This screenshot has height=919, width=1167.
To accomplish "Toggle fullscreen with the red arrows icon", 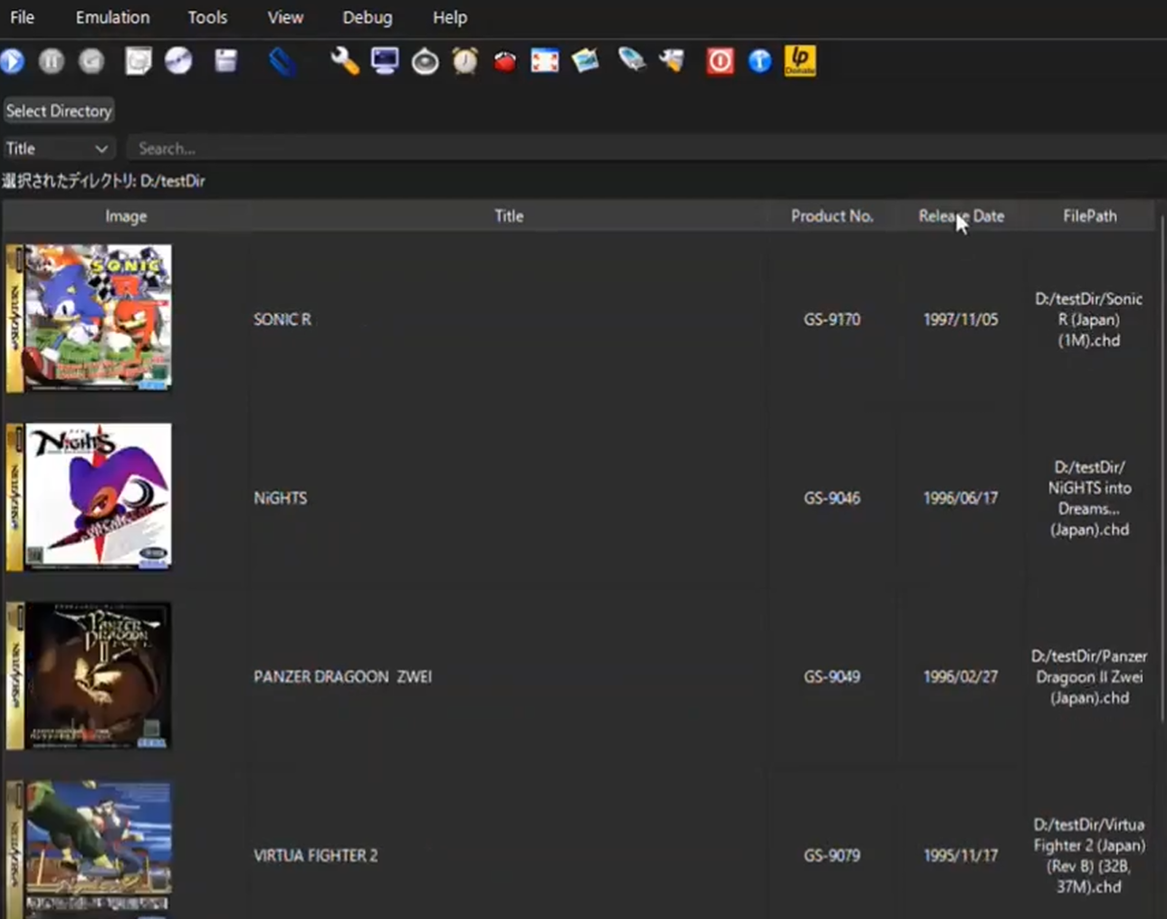I will pos(545,61).
